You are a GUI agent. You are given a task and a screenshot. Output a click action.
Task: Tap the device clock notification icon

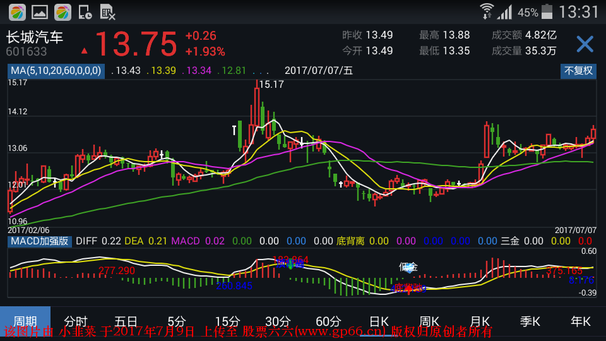pyautogui.click(x=85, y=13)
